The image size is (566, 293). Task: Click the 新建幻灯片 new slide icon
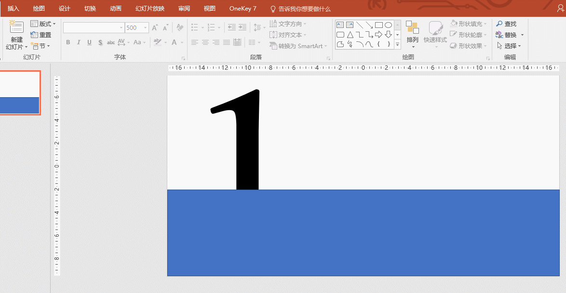coord(16,27)
